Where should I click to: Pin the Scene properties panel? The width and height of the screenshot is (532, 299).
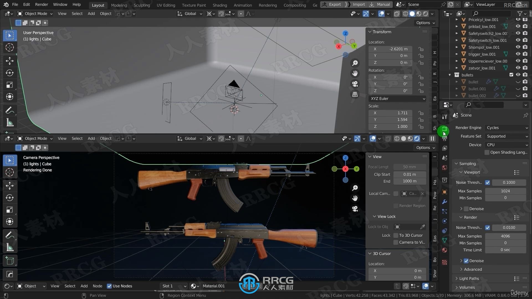tap(526, 115)
